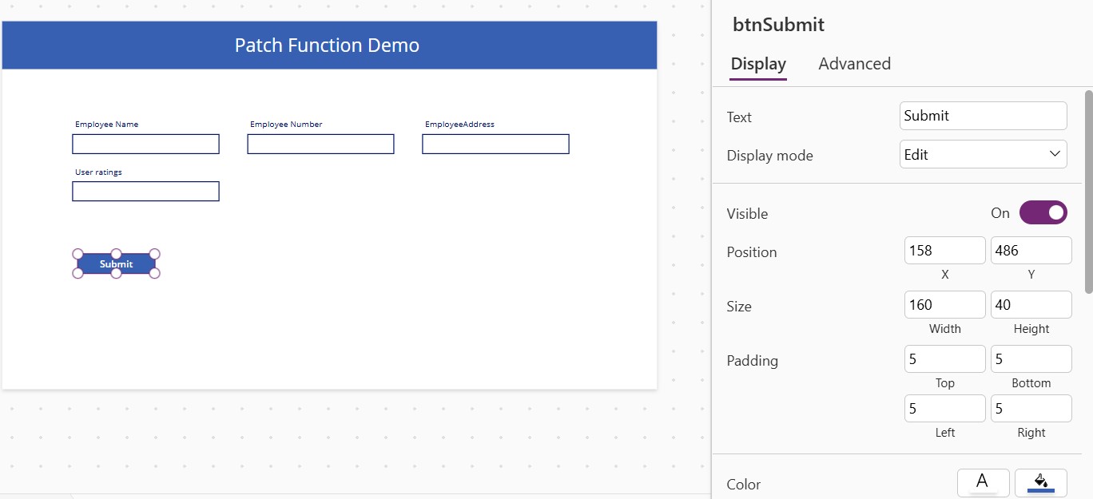Edit the Width size field
Screen dimensions: 1093x499
point(944,305)
